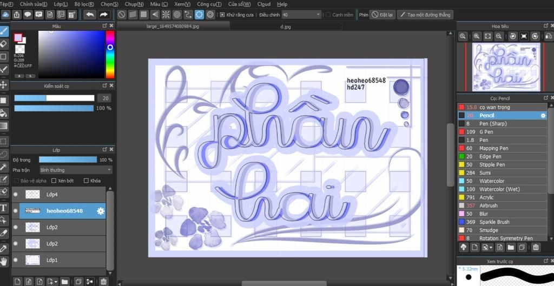The image size is (554, 286).
Task: Select the Eraser tool
Action: click(4, 44)
